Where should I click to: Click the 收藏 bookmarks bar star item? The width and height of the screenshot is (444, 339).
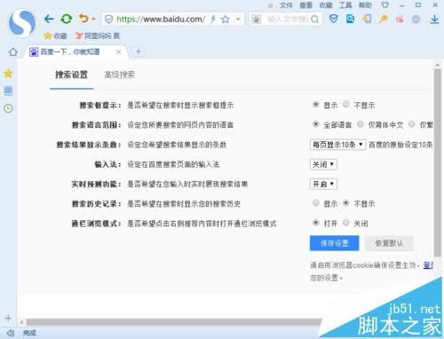pyautogui.click(x=55, y=35)
